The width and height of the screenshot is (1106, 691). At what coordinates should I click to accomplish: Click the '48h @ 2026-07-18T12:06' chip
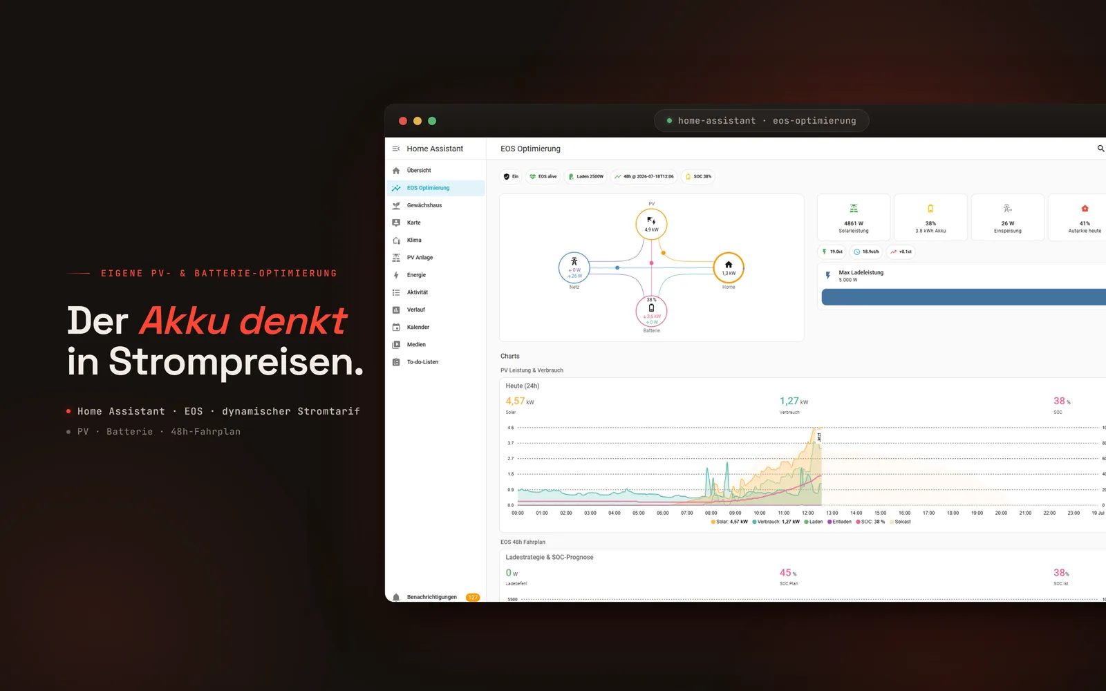[644, 177]
